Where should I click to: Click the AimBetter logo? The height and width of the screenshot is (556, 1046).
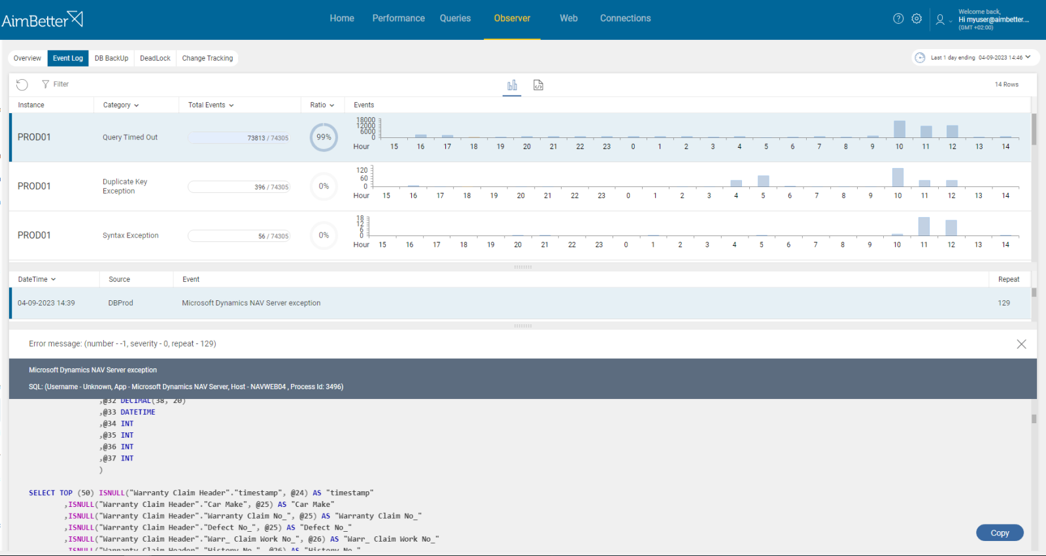click(x=42, y=19)
